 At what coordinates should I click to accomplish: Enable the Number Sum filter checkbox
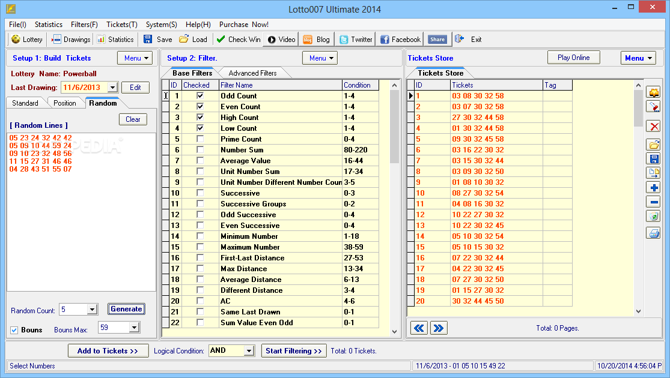[200, 150]
